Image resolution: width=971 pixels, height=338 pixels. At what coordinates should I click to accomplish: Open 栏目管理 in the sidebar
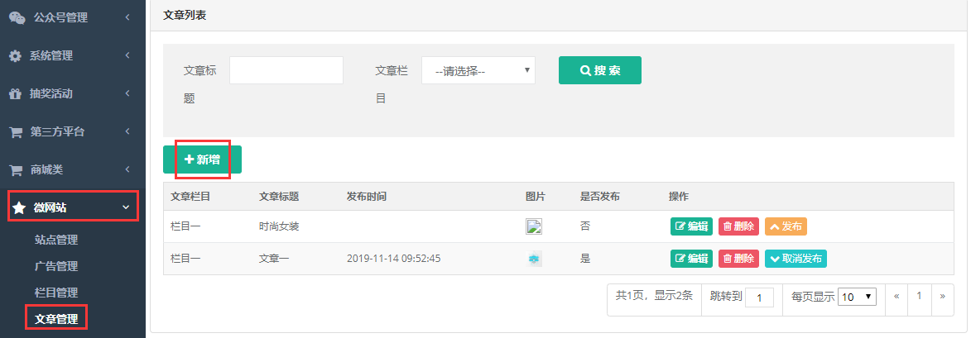tap(56, 293)
